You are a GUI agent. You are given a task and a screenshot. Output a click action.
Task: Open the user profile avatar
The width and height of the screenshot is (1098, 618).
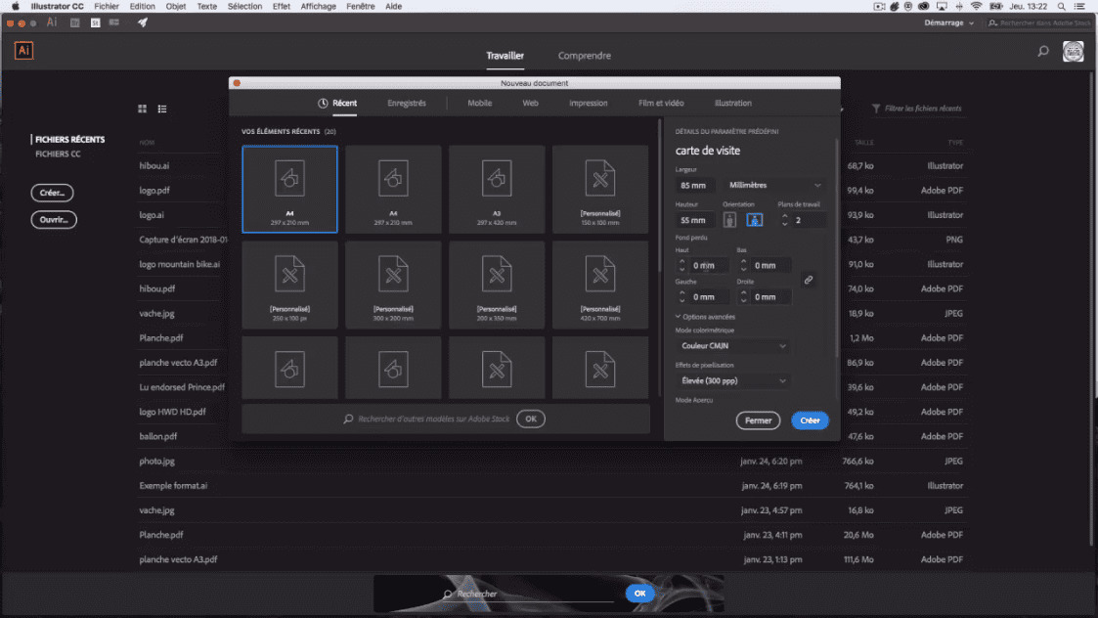click(x=1073, y=52)
